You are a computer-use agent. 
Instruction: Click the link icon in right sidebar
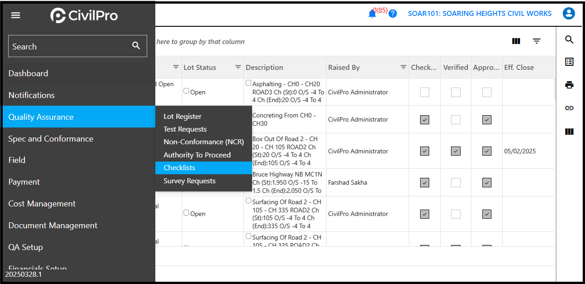click(x=569, y=108)
